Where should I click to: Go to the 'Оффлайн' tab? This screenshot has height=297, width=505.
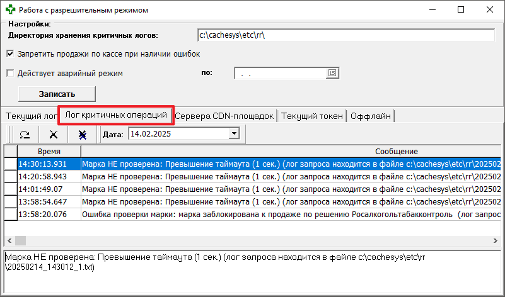tap(371, 116)
